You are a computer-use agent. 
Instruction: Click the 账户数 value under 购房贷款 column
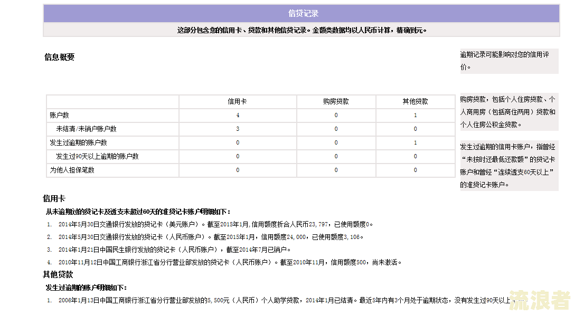click(x=336, y=115)
